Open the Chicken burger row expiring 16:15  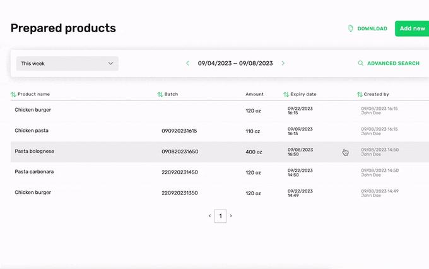click(220, 111)
